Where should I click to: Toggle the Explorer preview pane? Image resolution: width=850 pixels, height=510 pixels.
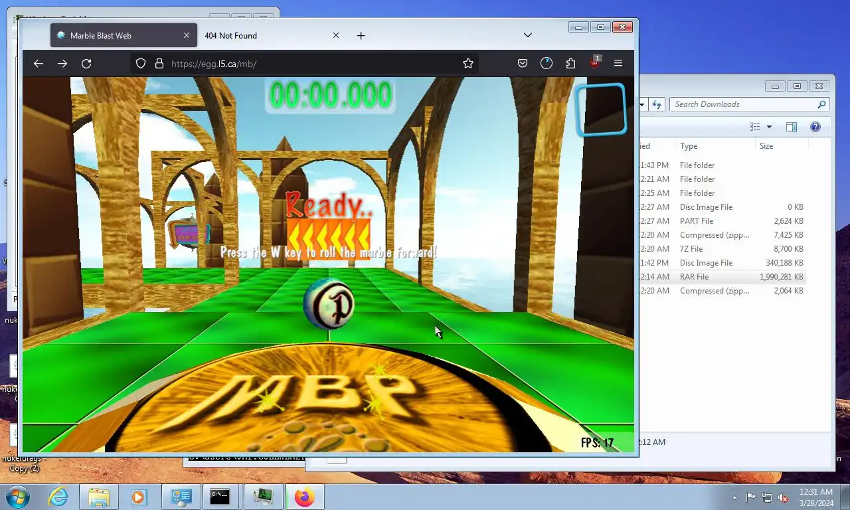point(792,127)
